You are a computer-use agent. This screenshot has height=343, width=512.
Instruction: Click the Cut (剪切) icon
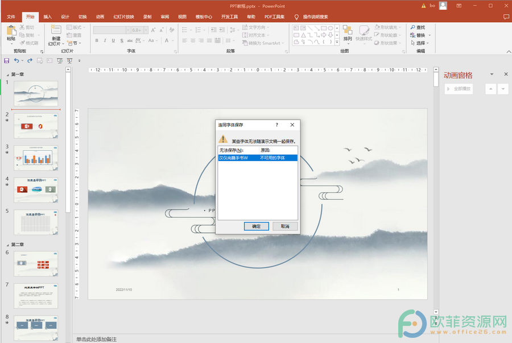tap(22, 27)
